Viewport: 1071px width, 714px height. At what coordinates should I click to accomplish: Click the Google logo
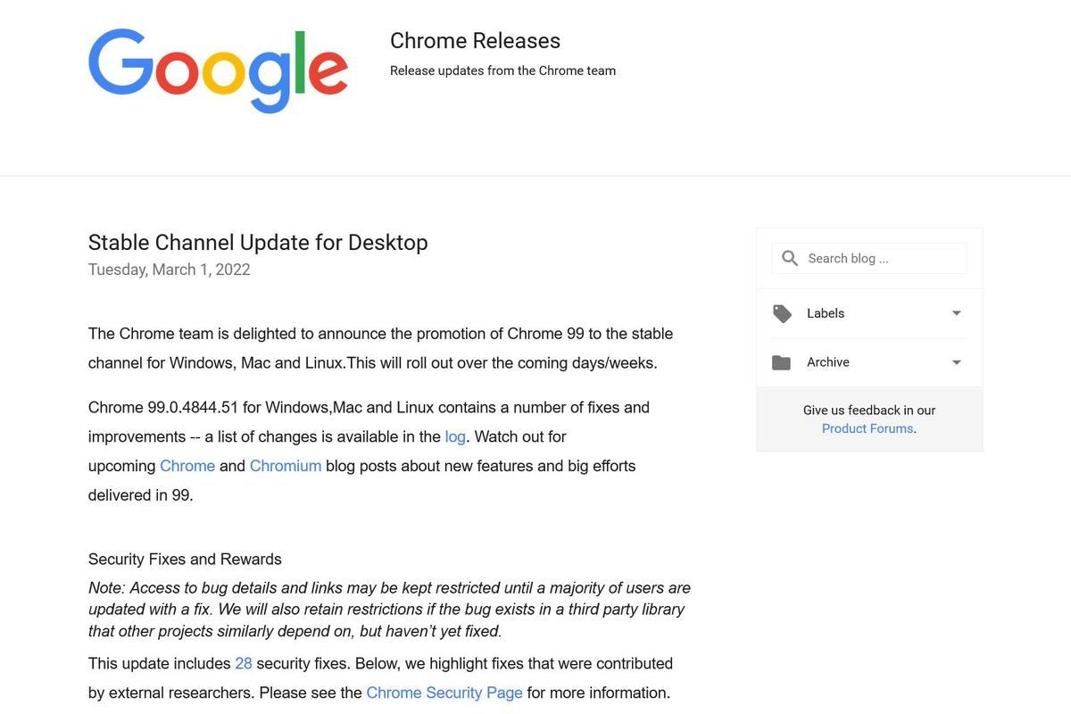[218, 71]
